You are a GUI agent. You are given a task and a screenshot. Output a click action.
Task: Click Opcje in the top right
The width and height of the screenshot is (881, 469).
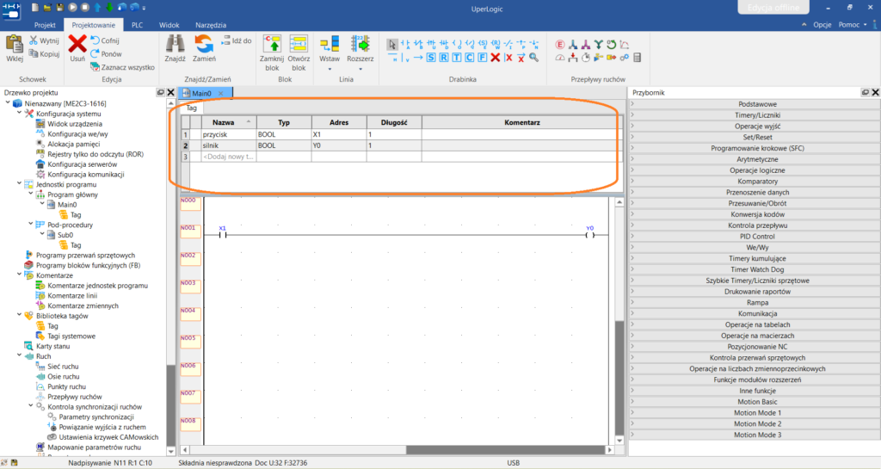[x=822, y=25]
